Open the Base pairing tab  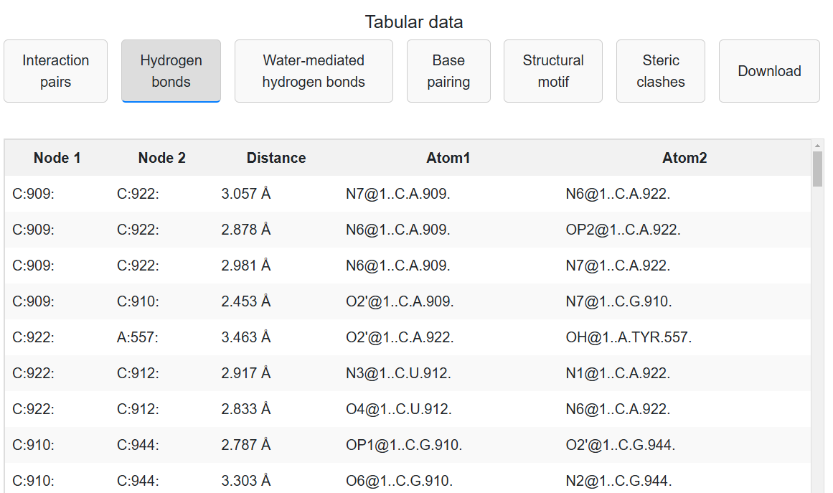click(448, 71)
